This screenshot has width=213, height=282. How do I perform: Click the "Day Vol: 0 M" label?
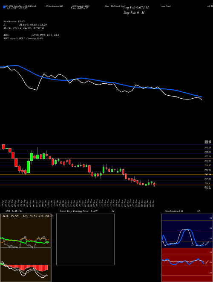click(x=134, y=13)
